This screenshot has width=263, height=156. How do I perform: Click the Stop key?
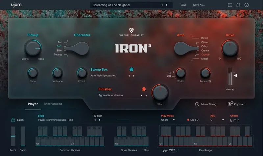(x=146, y=142)
